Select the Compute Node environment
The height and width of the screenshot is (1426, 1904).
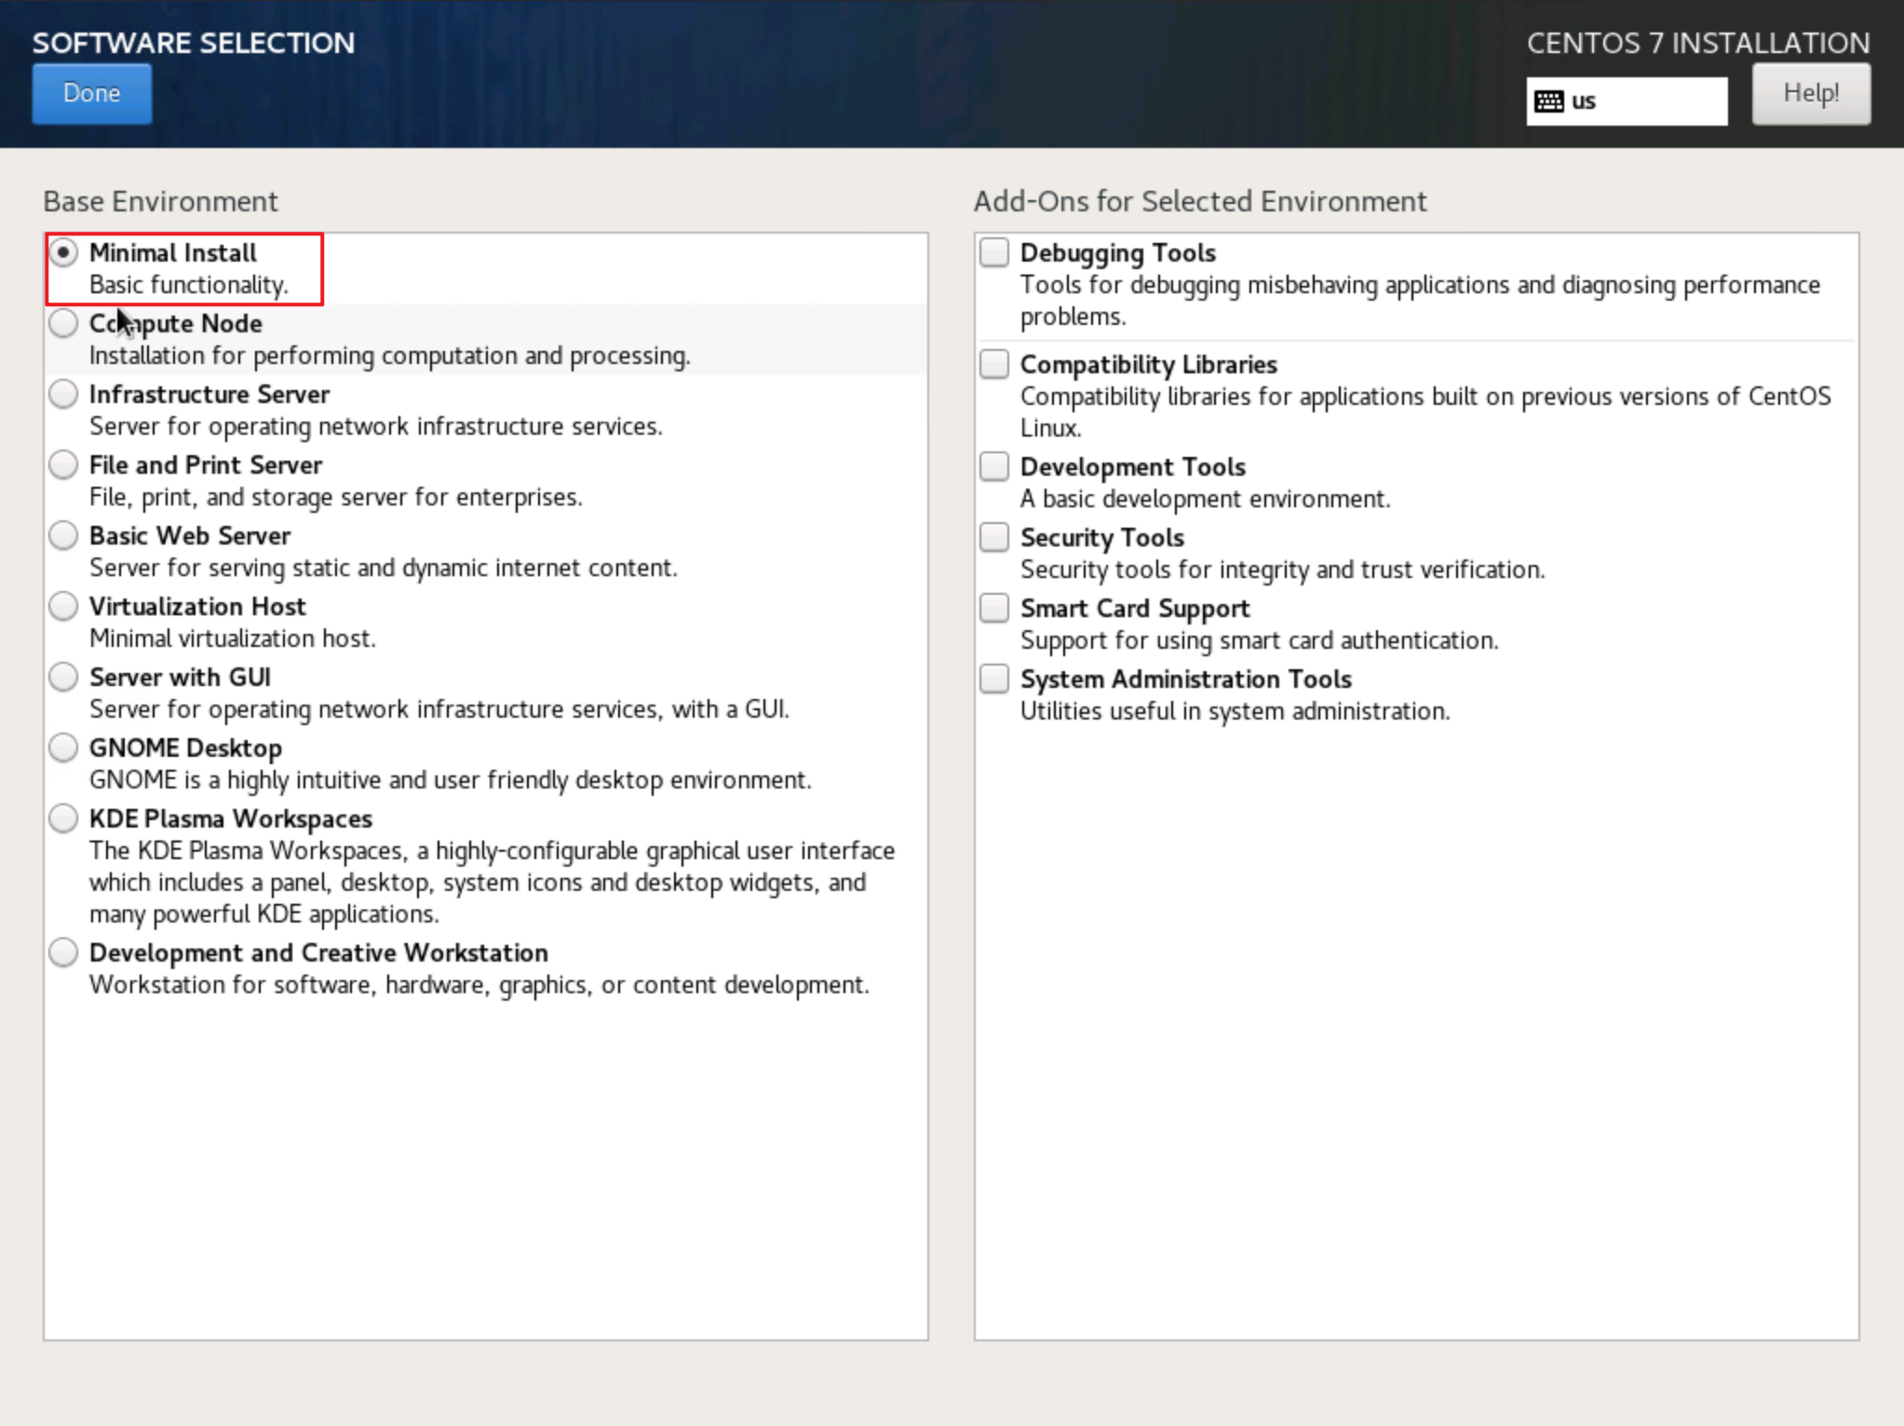coord(63,323)
